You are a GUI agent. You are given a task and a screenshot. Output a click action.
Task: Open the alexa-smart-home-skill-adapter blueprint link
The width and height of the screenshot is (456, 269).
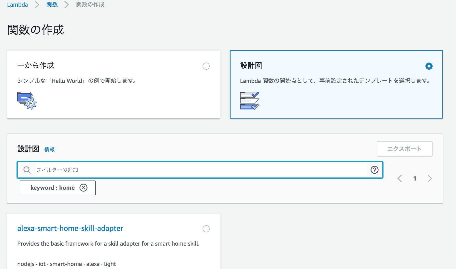[x=70, y=228]
